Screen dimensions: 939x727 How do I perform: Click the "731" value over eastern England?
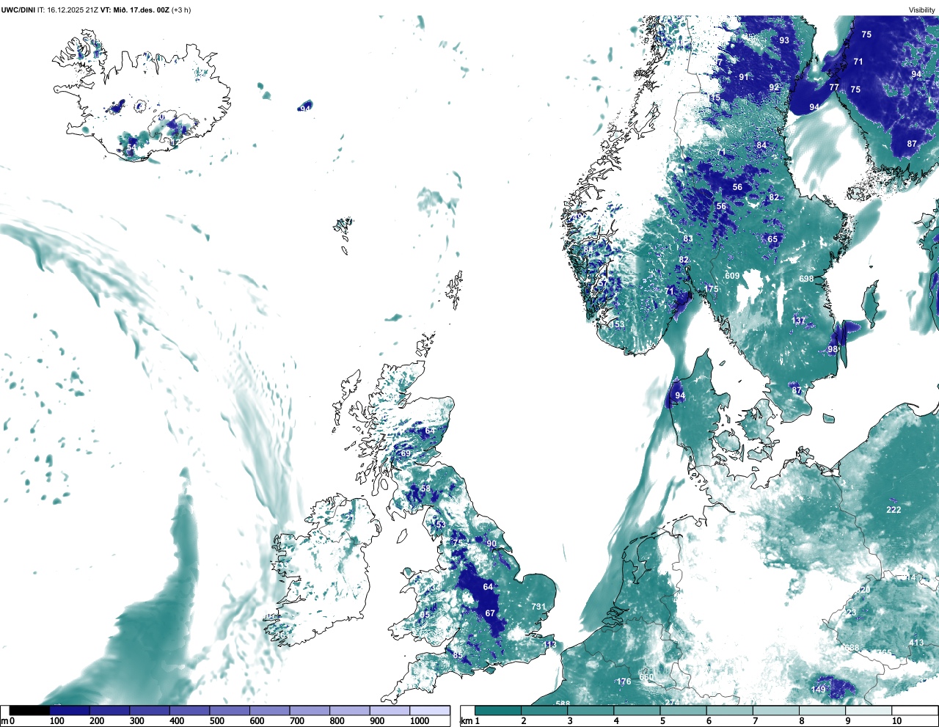(538, 607)
